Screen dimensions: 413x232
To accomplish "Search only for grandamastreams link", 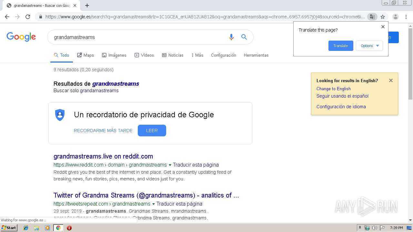I will point(99,91).
